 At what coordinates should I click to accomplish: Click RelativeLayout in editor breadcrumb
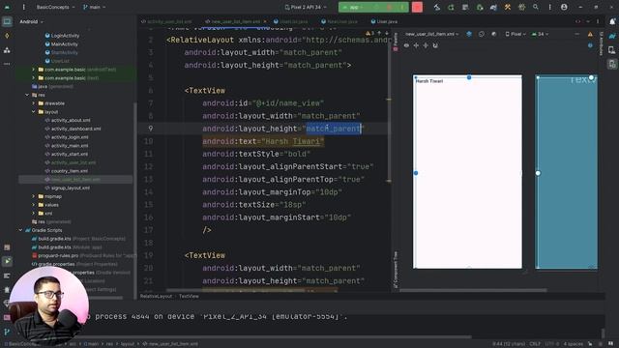pyautogui.click(x=156, y=296)
